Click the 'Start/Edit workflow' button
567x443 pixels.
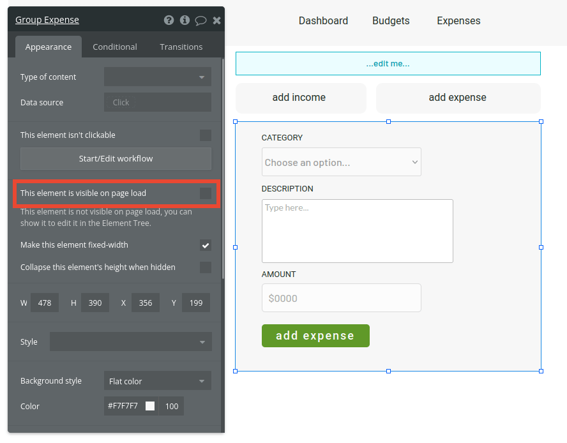click(x=116, y=158)
